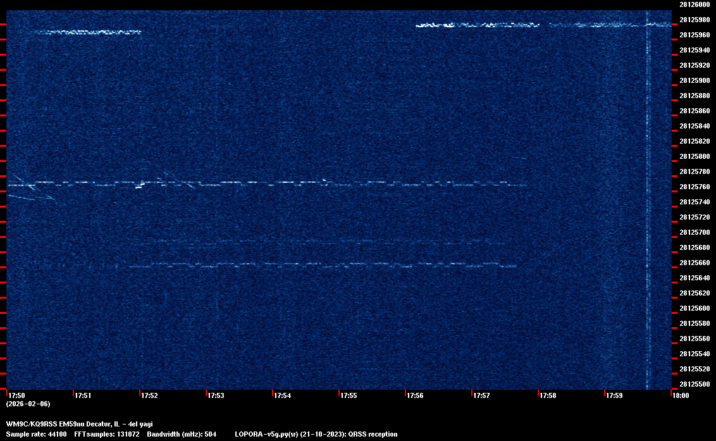This screenshot has width=716, height=441.
Task: Click the LOPORA-v5g.py QRSS reception text
Action: point(316,434)
